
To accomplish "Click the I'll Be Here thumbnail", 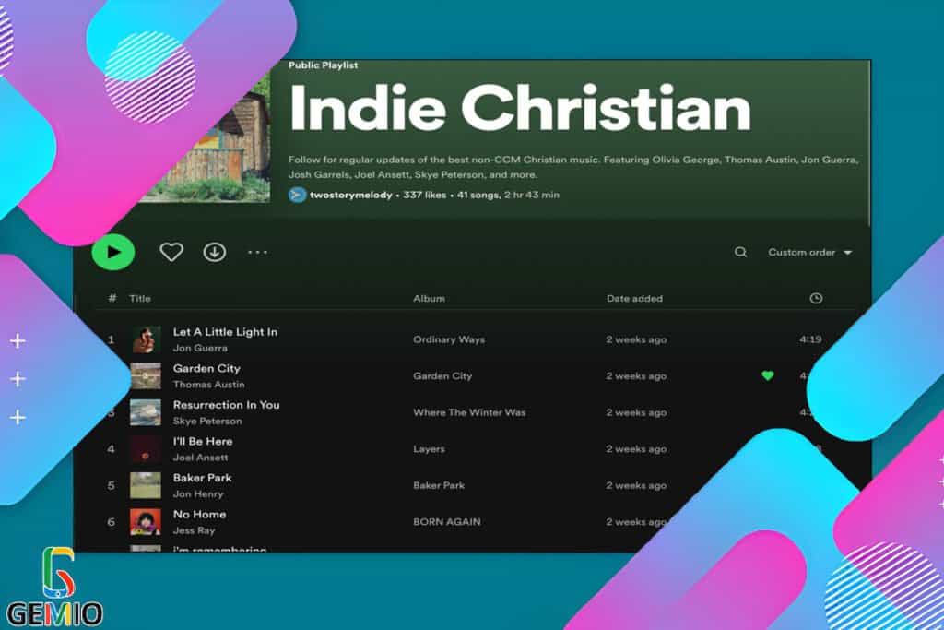I will click(x=146, y=448).
